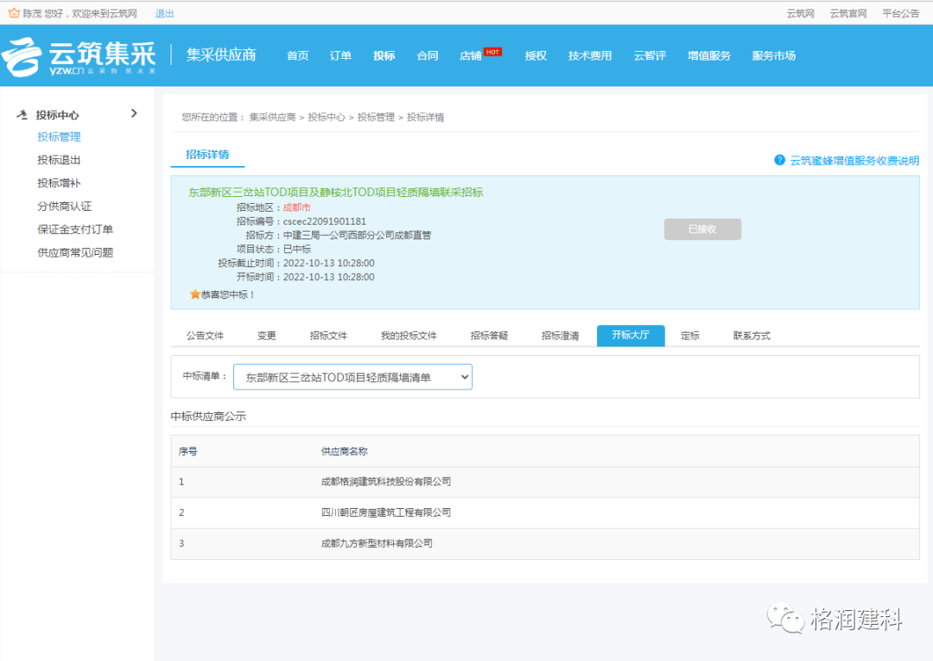Collapse the 投标中心 sidebar chevron
Screen dimensions: 933x661
[x=134, y=113]
